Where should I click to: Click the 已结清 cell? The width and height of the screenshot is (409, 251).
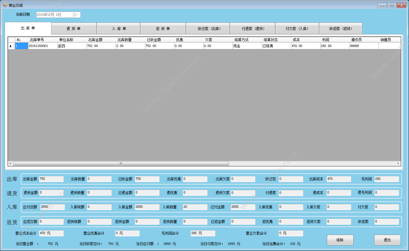tap(276, 46)
